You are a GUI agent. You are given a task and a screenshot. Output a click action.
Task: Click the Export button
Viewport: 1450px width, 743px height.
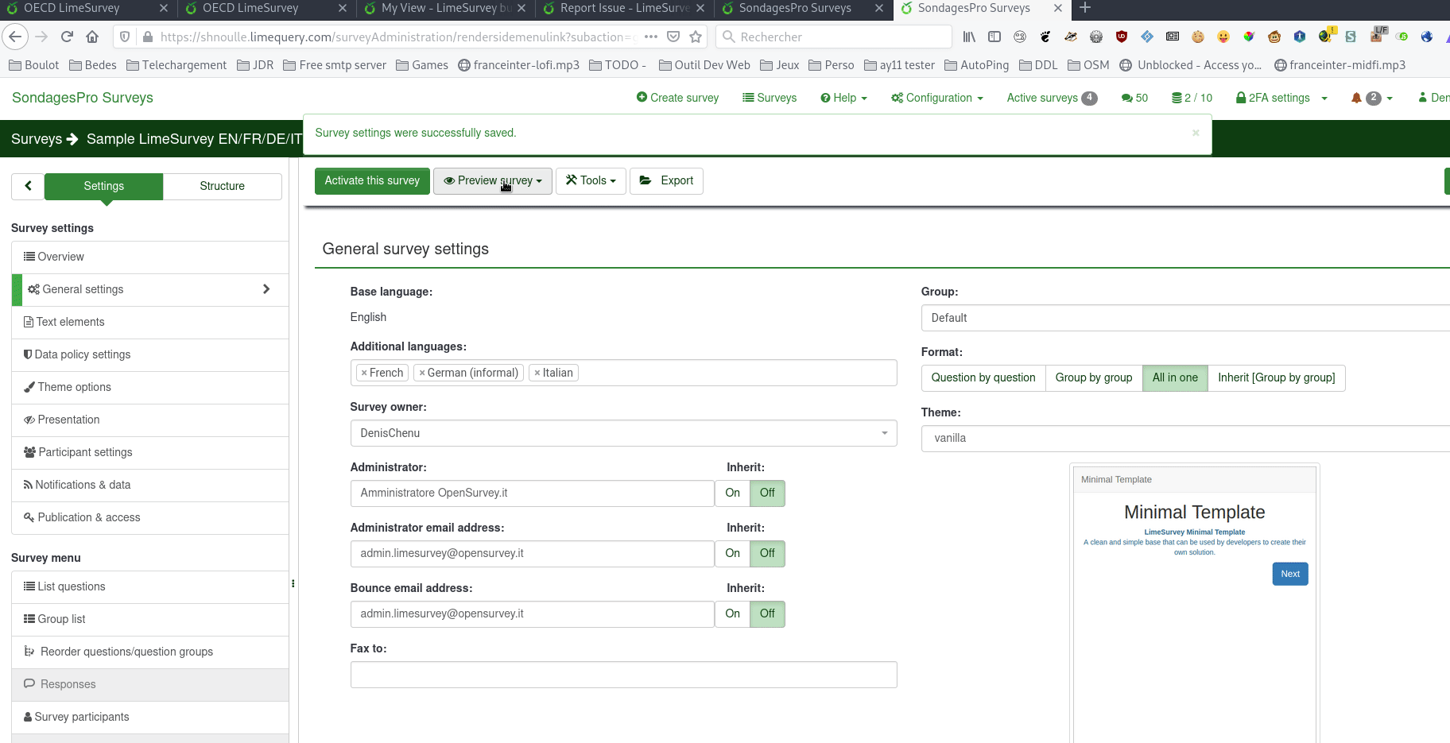pos(666,180)
